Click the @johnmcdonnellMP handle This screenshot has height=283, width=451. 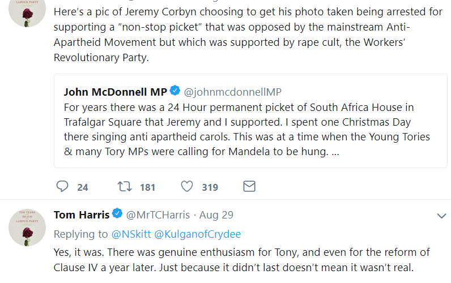click(233, 92)
